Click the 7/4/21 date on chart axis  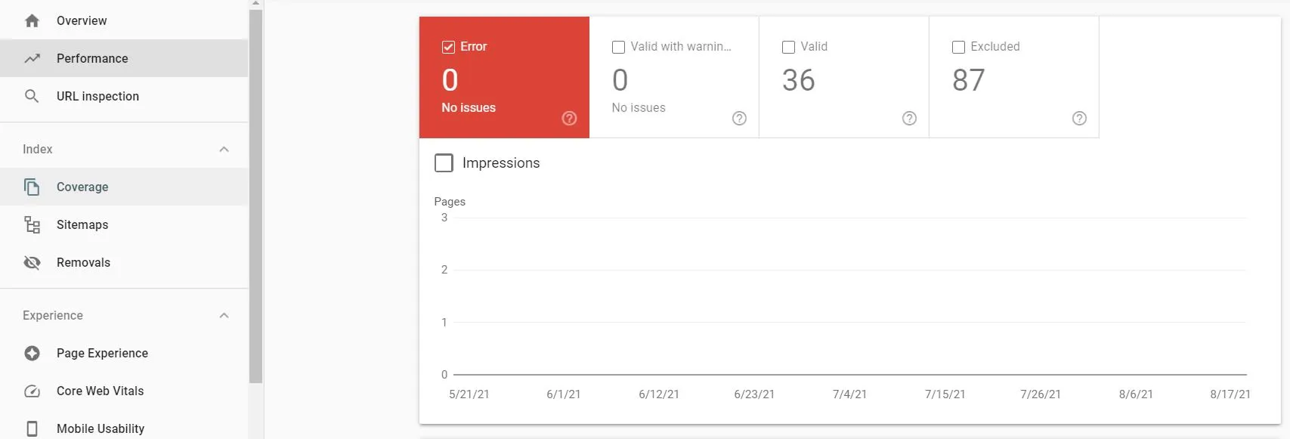tap(849, 394)
